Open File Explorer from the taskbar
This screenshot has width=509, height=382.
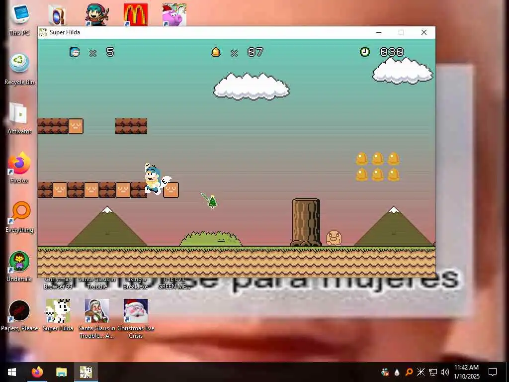tap(61, 372)
